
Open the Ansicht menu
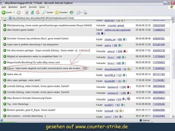tap(23, 7)
